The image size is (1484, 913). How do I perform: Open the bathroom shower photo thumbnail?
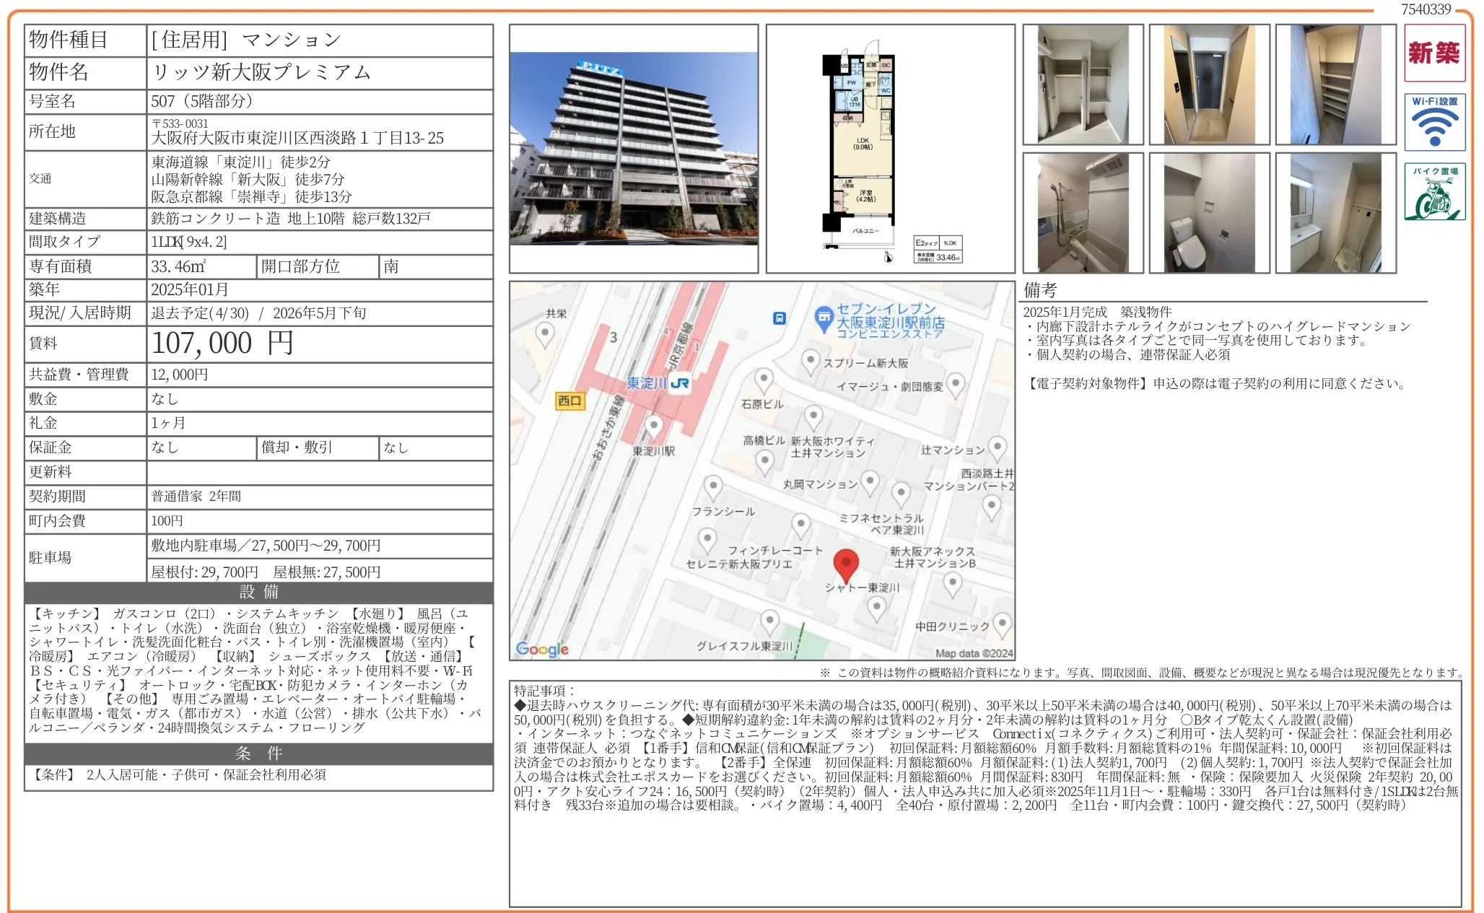1083,213
